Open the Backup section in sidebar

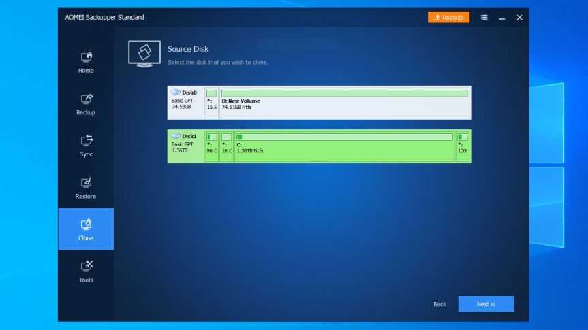(x=86, y=104)
